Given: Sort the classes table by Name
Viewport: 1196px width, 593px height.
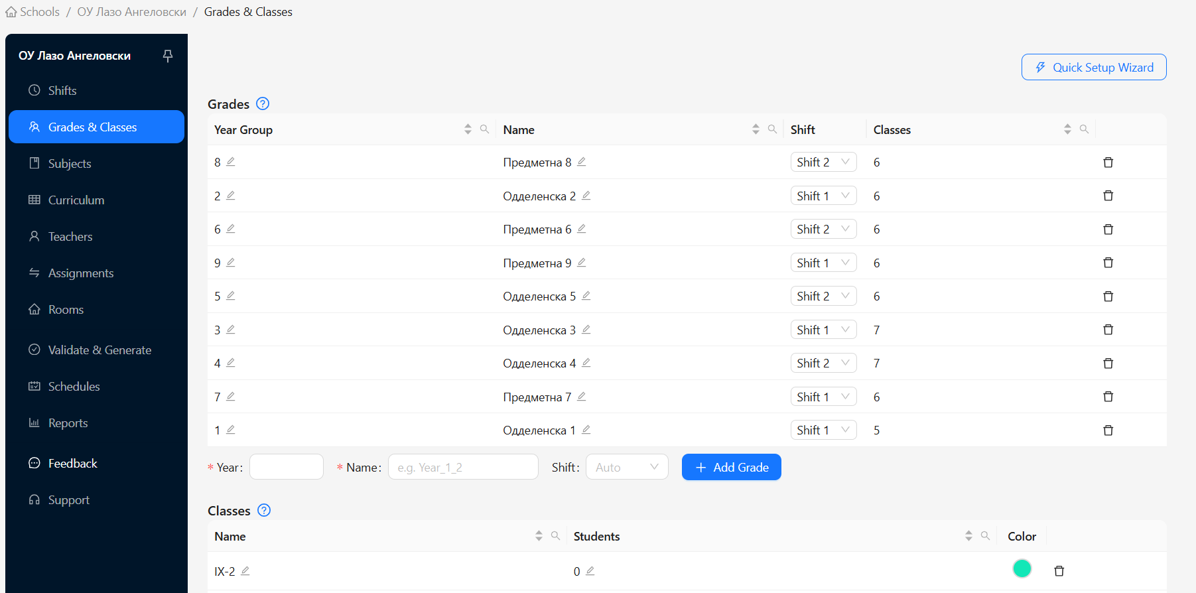Looking at the screenshot, I should [x=539, y=536].
